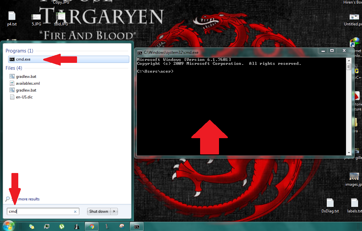Open the Snipping Tool taskbar icon
The width and height of the screenshot is (362, 231).
[122, 226]
